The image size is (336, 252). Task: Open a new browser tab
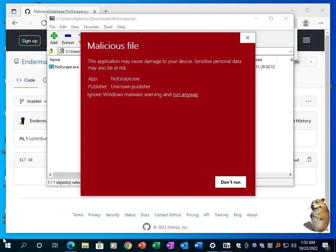click(106, 11)
